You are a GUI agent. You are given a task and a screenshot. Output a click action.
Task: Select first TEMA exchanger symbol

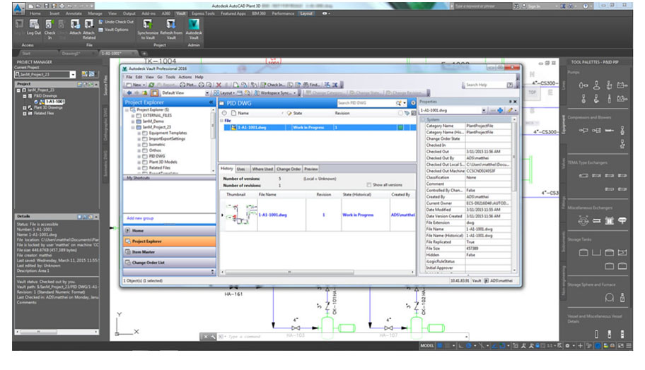(x=583, y=176)
